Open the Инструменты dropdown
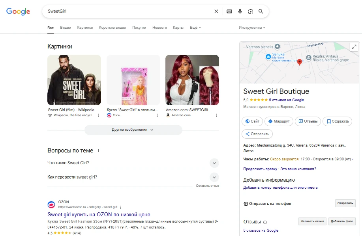This screenshot has width=362, height=236. [252, 28]
